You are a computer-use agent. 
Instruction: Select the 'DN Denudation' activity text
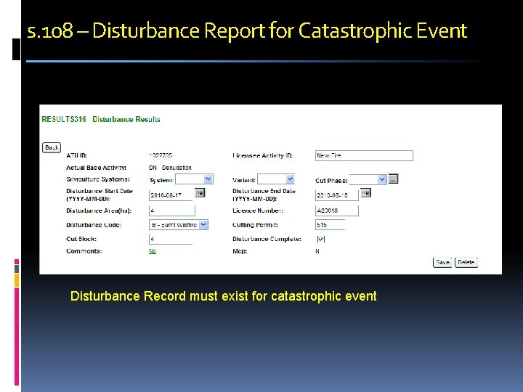[170, 168]
